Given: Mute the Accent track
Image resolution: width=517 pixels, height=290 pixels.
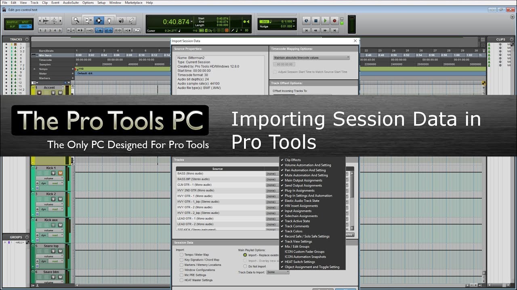Looking at the screenshot, I should (60, 93).
